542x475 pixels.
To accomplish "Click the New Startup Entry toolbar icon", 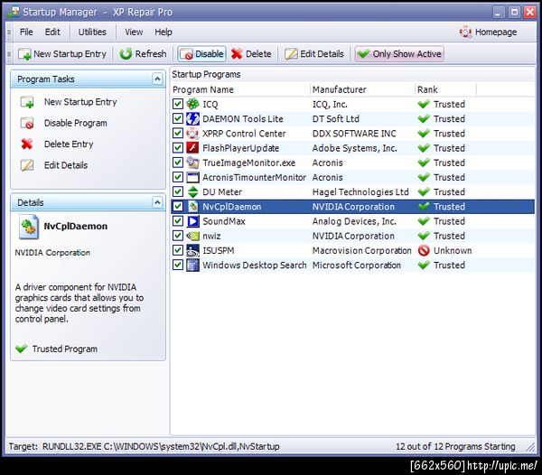I will coord(25,54).
